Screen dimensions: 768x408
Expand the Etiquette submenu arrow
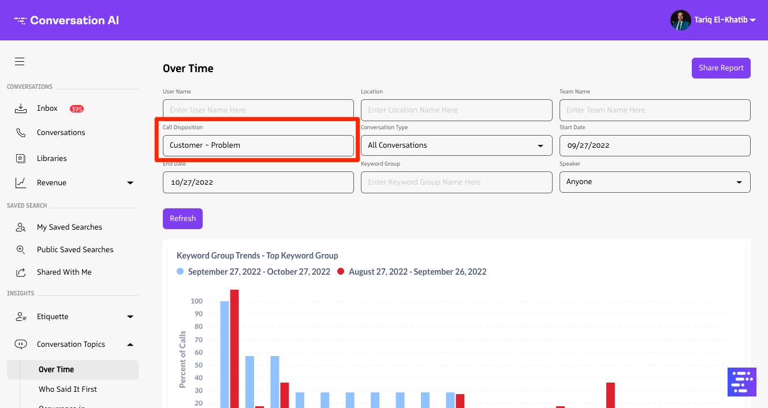click(130, 317)
